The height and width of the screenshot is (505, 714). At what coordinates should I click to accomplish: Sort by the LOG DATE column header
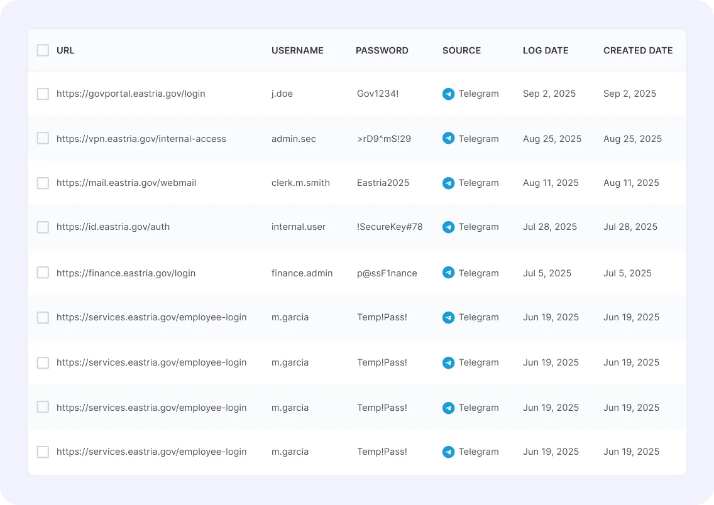(546, 50)
